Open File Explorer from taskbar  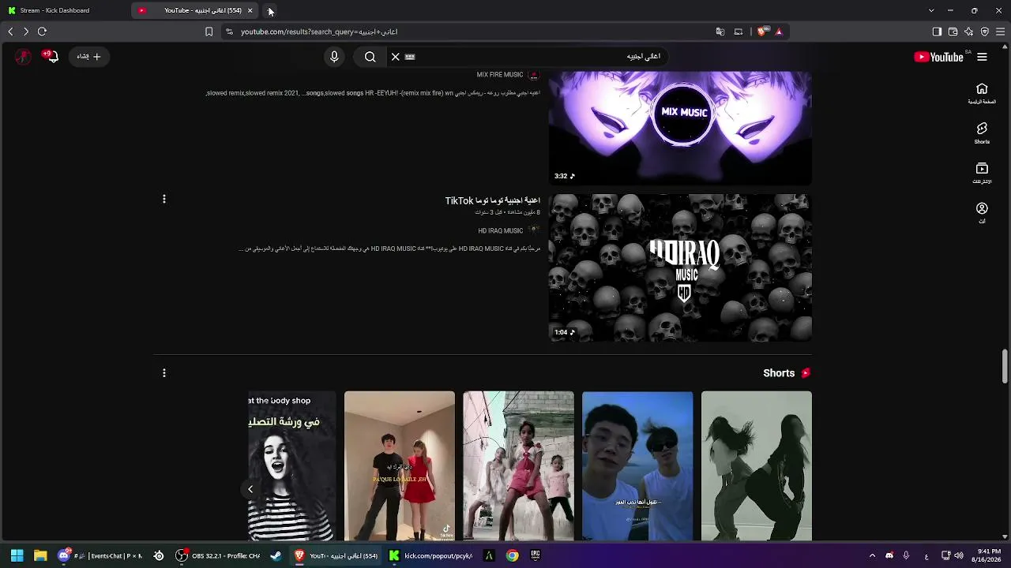coord(40,555)
